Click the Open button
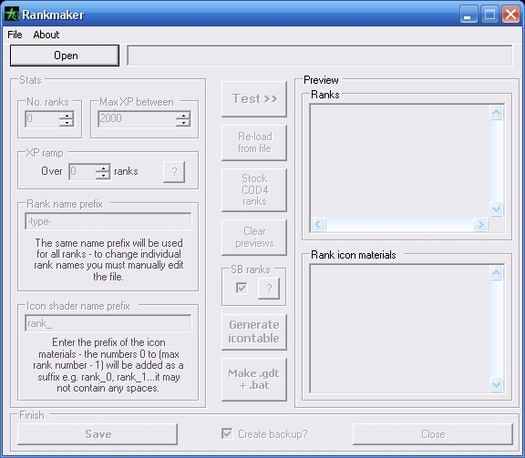Viewport: 525px width, 458px height. [x=65, y=56]
